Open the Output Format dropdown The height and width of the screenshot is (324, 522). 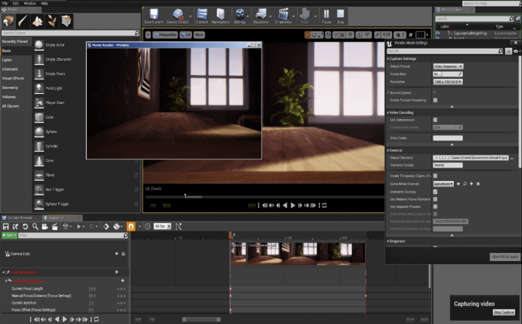click(448, 67)
